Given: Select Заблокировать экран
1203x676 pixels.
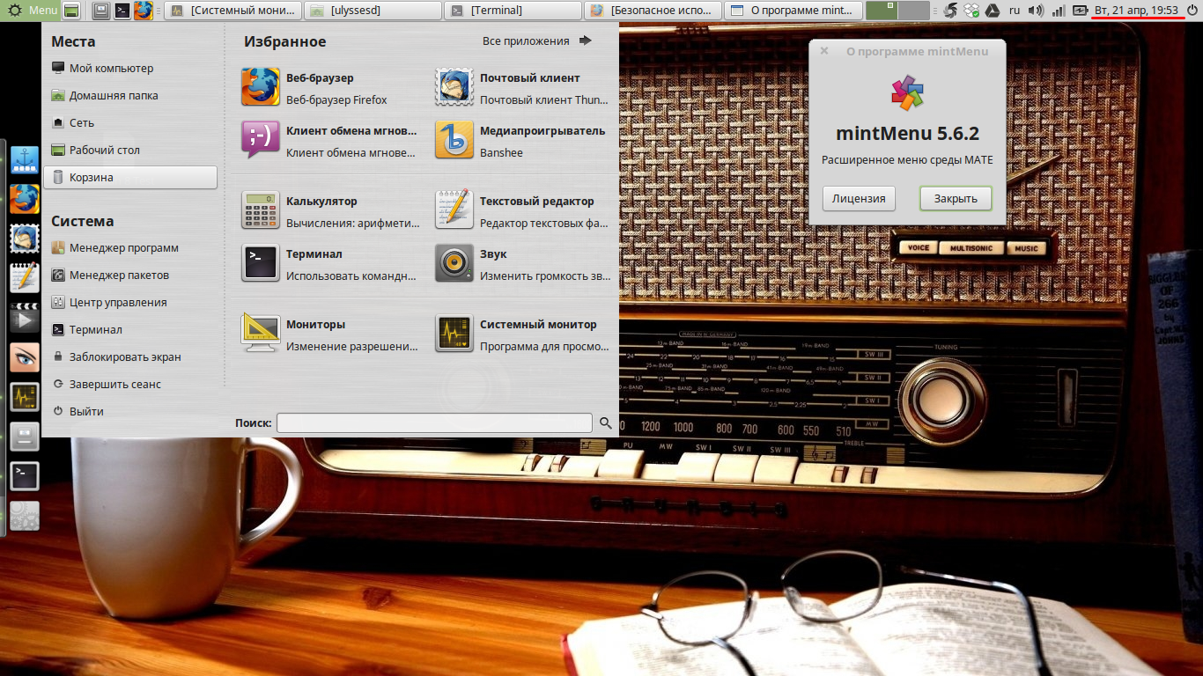Looking at the screenshot, I should [x=130, y=356].
